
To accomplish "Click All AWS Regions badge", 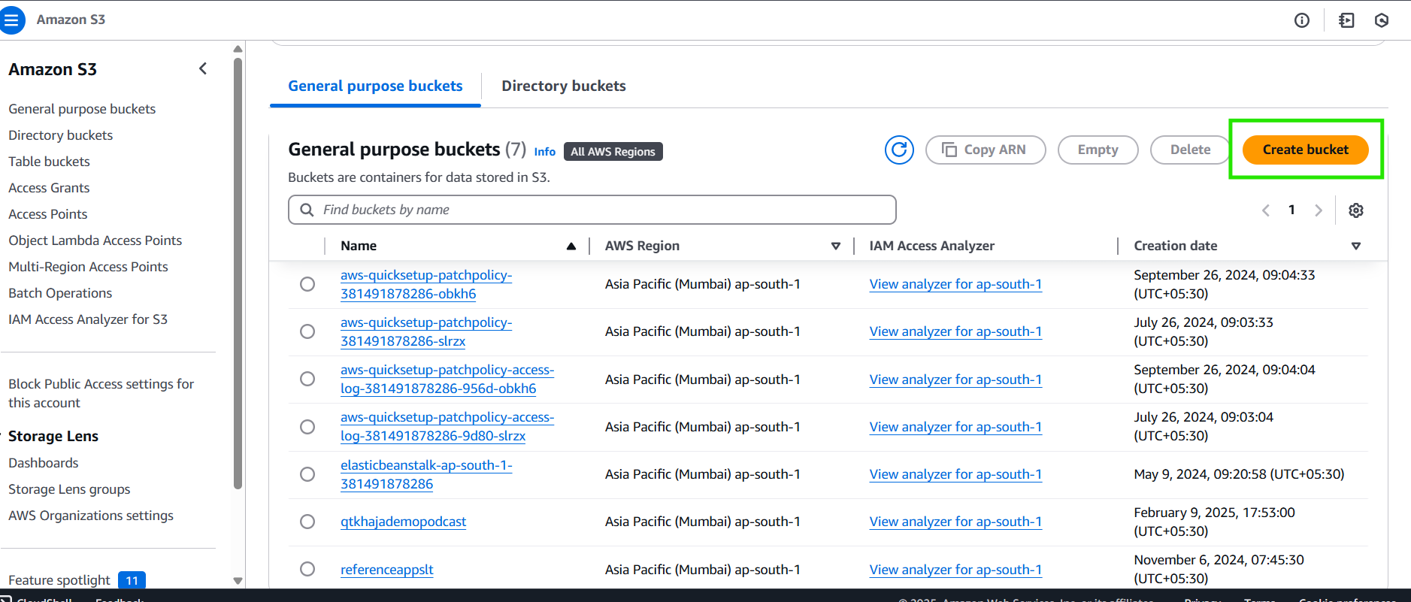I will (613, 152).
